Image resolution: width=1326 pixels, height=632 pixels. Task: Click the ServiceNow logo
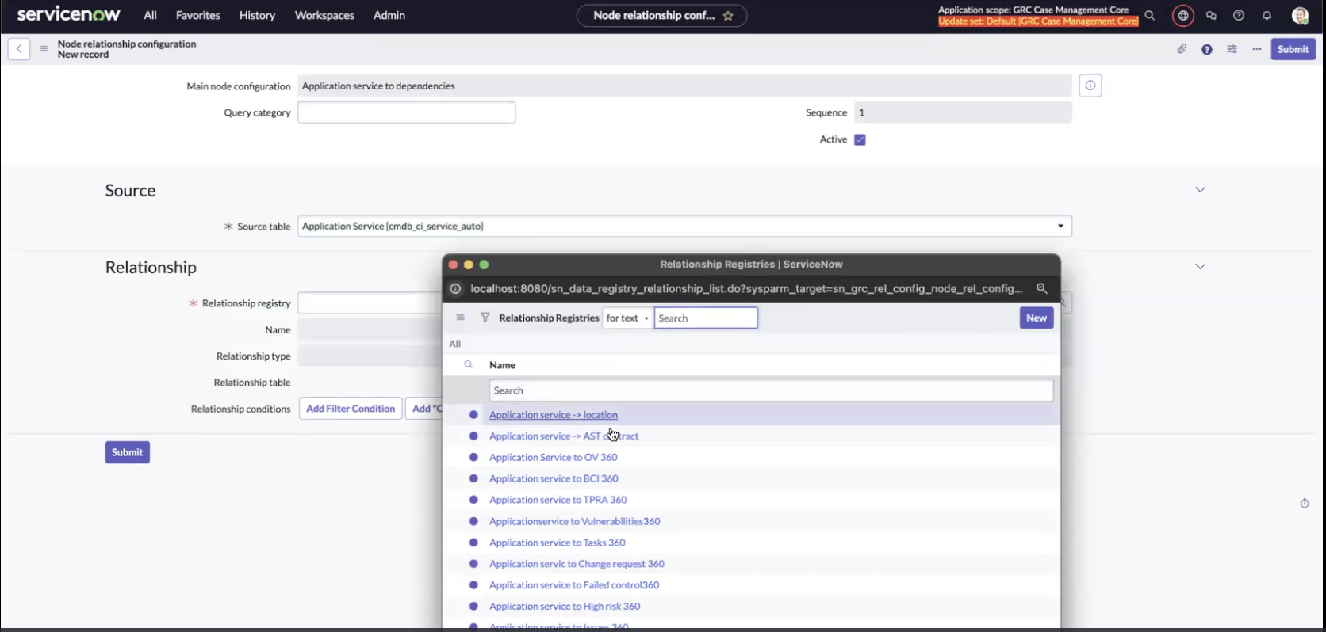click(x=69, y=15)
